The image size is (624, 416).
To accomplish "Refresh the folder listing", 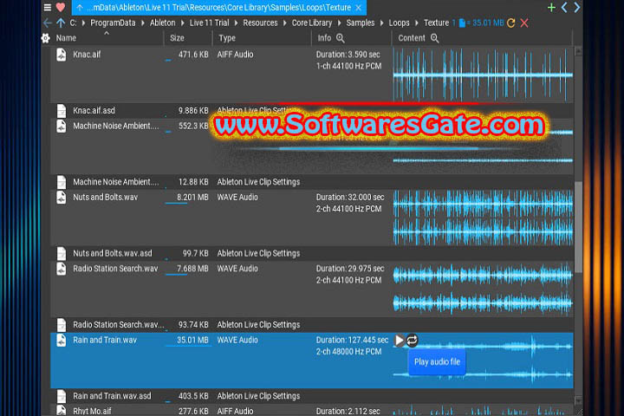I will [x=511, y=23].
